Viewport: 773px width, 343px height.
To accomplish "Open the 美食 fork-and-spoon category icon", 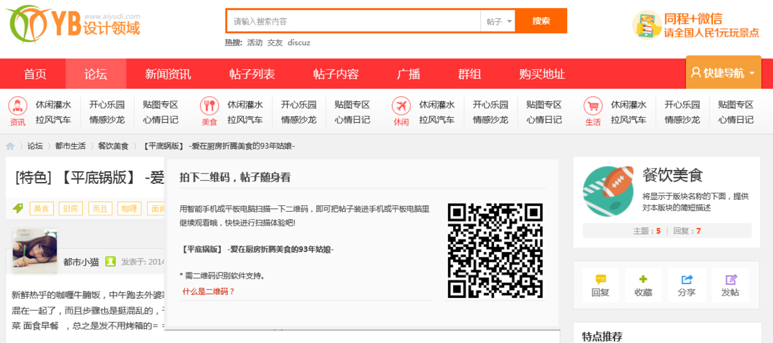I will [209, 106].
